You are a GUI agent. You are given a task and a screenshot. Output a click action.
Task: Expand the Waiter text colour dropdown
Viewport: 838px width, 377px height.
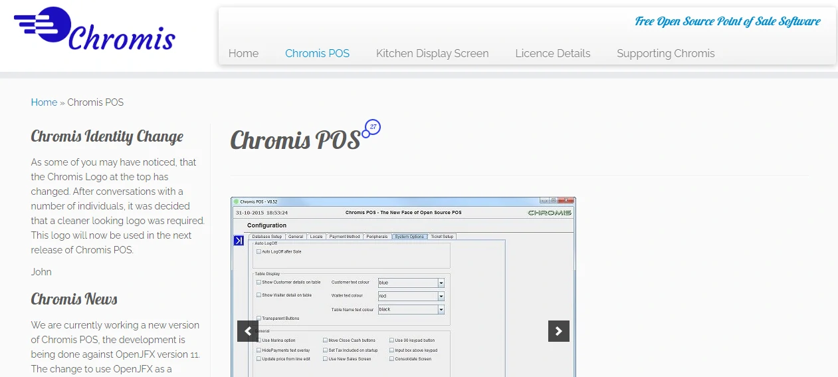(441, 296)
